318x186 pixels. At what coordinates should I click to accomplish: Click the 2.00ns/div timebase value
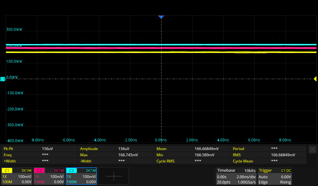245,176
